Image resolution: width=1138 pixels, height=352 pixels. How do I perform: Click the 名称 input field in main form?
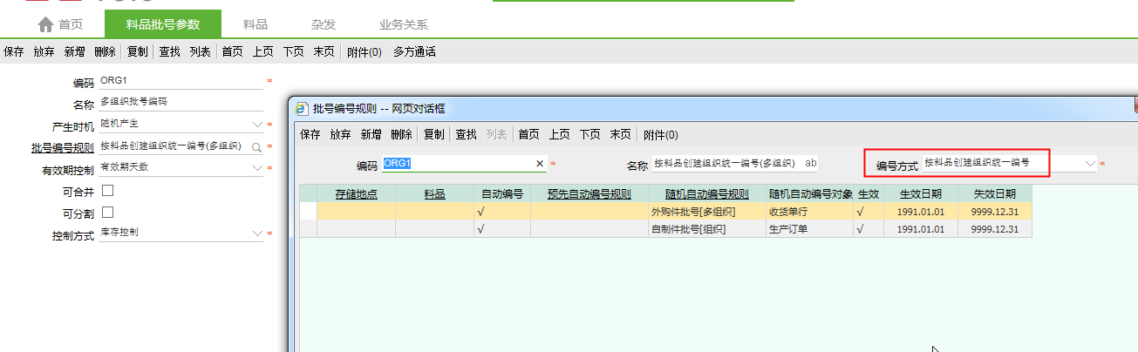[181, 103]
